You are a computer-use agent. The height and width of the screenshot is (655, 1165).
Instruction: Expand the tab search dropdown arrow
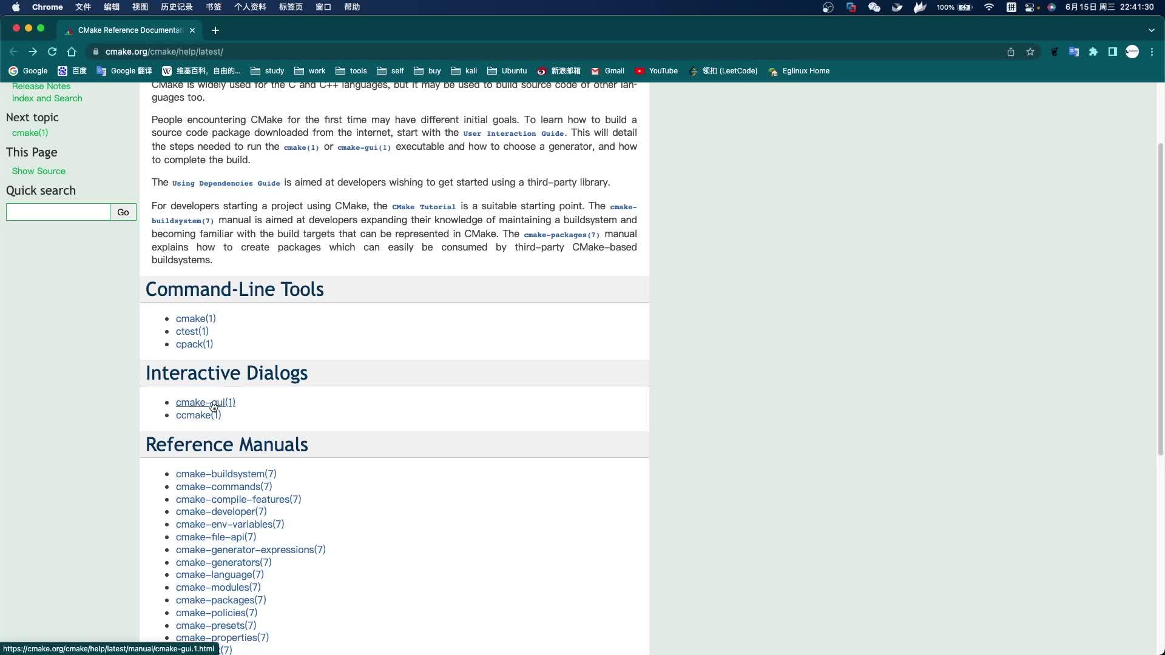point(1151,30)
